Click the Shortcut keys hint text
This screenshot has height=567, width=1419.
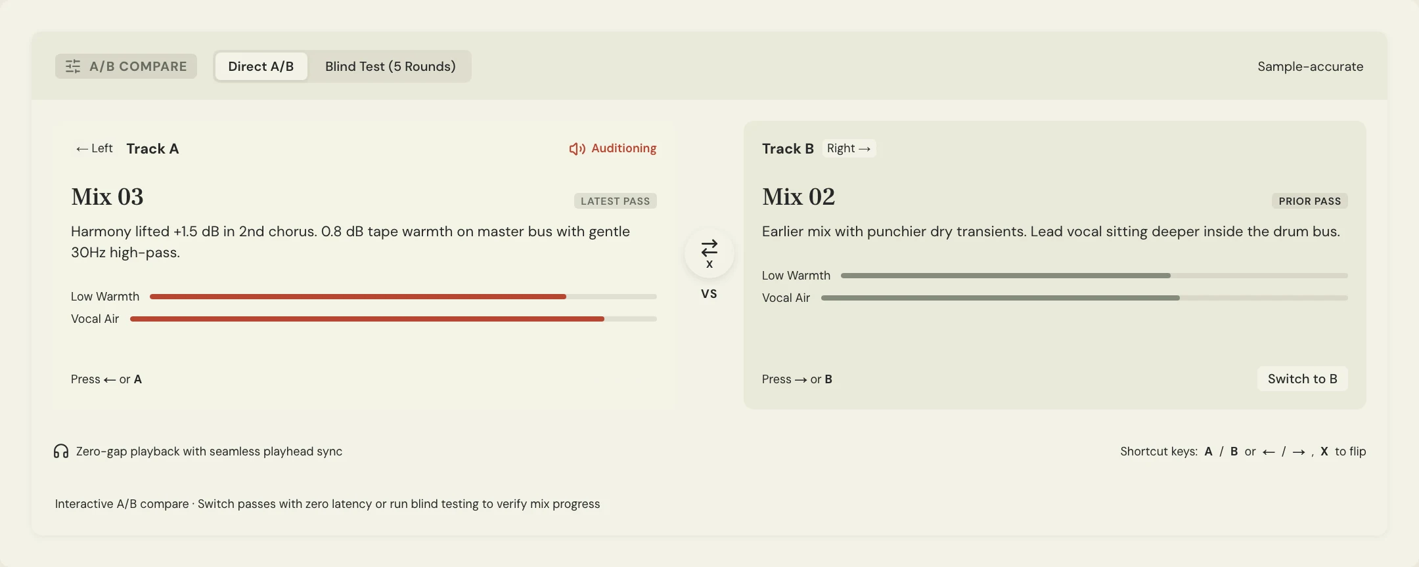tap(1243, 451)
